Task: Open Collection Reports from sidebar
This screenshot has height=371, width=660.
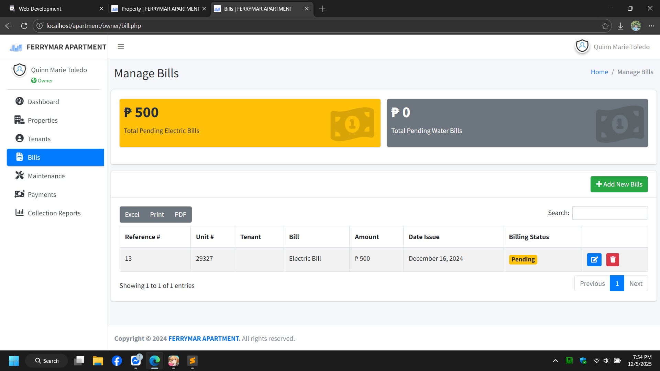Action: click(54, 213)
